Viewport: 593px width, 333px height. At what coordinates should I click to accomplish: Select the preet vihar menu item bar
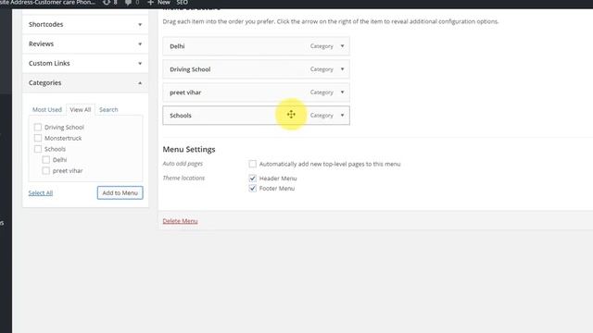(x=256, y=92)
